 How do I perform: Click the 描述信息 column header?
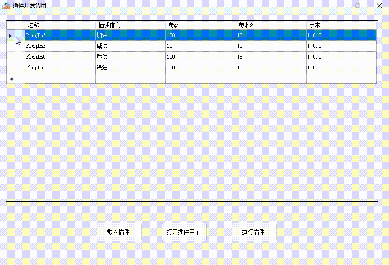pos(130,25)
